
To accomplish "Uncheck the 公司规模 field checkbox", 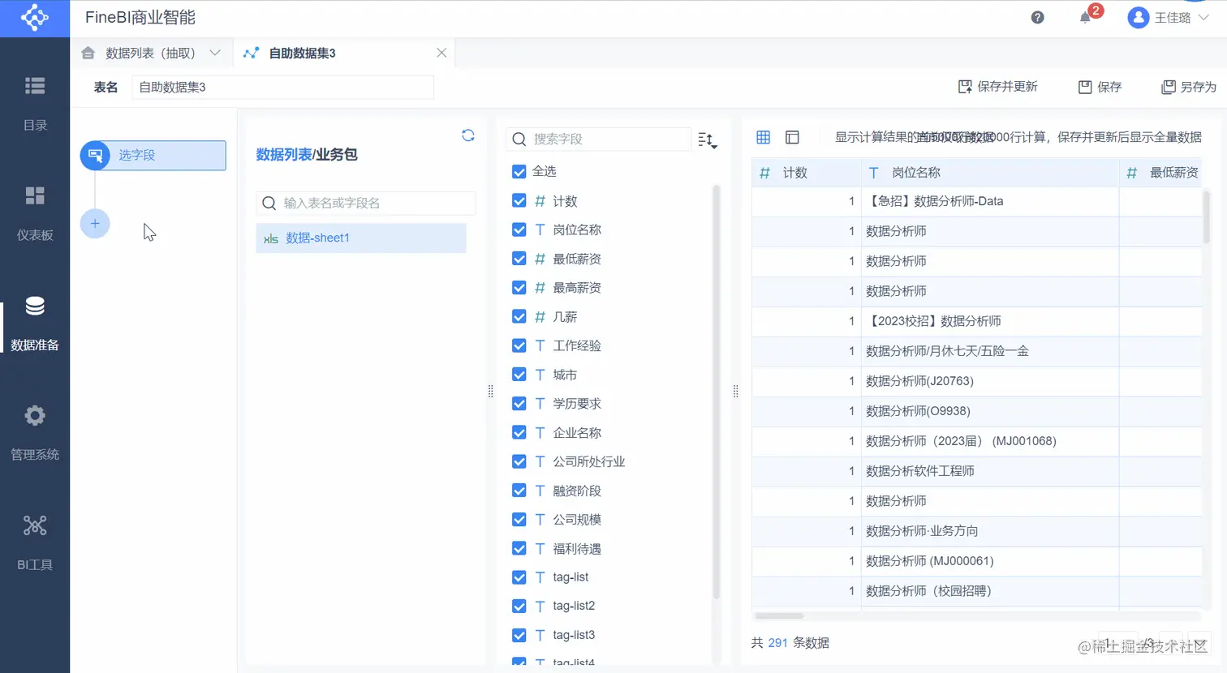I will coord(519,519).
